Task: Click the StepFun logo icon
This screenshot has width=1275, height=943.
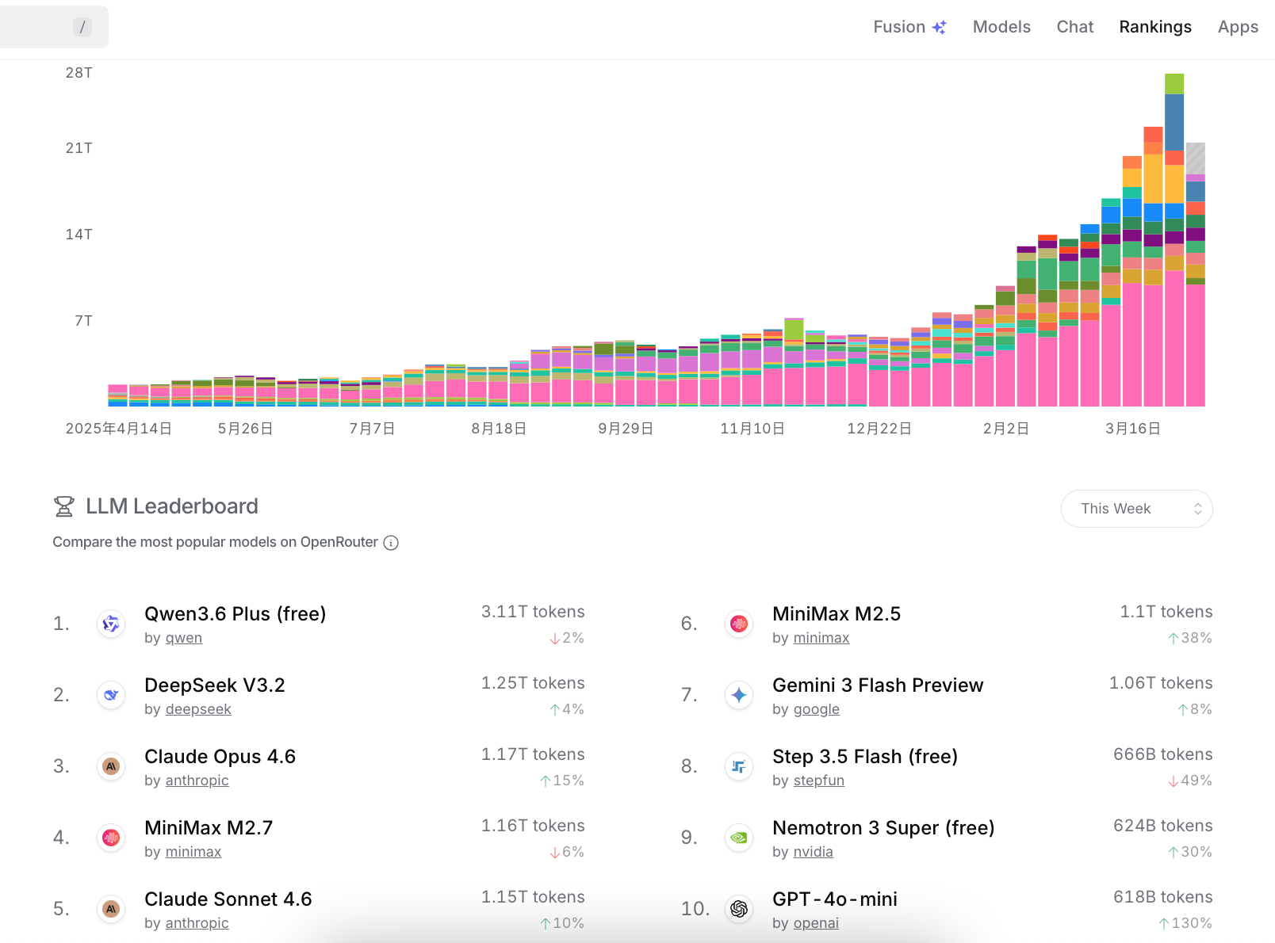Action: tap(739, 767)
